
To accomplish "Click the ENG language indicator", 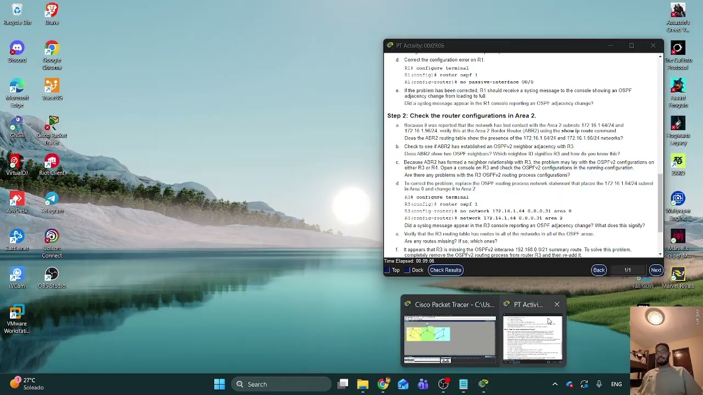I will [616, 384].
